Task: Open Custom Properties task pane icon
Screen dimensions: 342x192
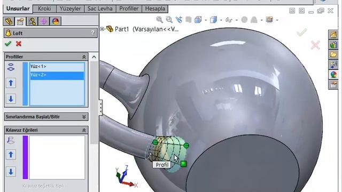Action: pos(333,84)
